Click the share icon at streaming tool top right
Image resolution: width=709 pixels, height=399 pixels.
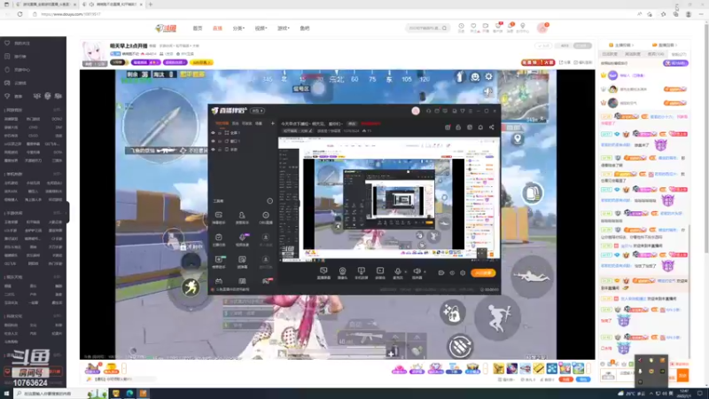(492, 127)
